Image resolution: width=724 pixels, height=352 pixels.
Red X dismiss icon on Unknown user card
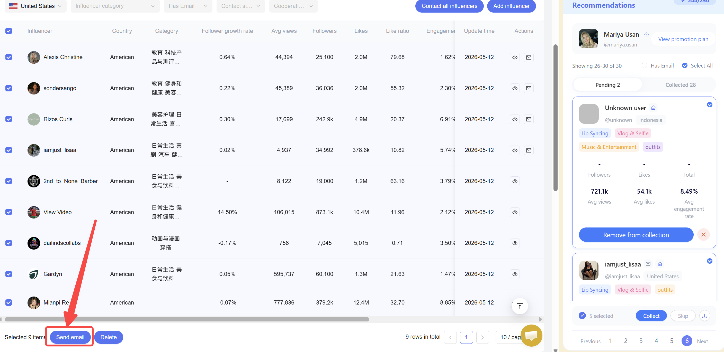pos(703,234)
